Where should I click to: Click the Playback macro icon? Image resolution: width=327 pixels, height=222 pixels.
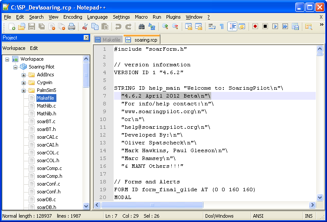pyautogui.click(x=275, y=26)
